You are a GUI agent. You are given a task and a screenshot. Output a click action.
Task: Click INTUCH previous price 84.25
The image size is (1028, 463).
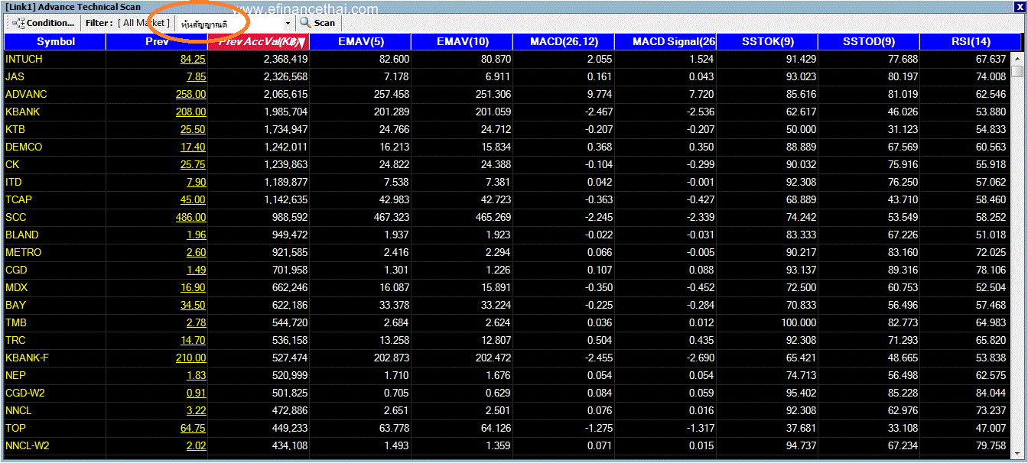[193, 59]
